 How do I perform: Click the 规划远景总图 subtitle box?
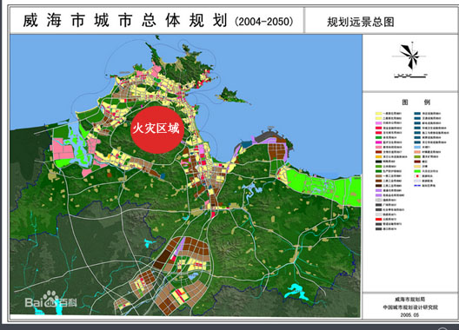pos(361,22)
